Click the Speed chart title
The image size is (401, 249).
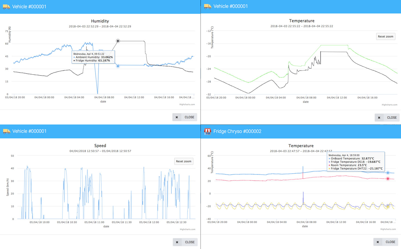pos(100,146)
